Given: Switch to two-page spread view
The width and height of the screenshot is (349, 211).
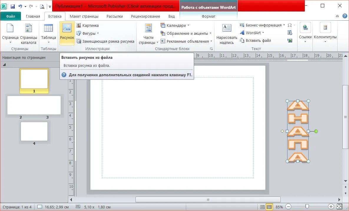Looking at the screenshot, I should [x=269, y=207].
